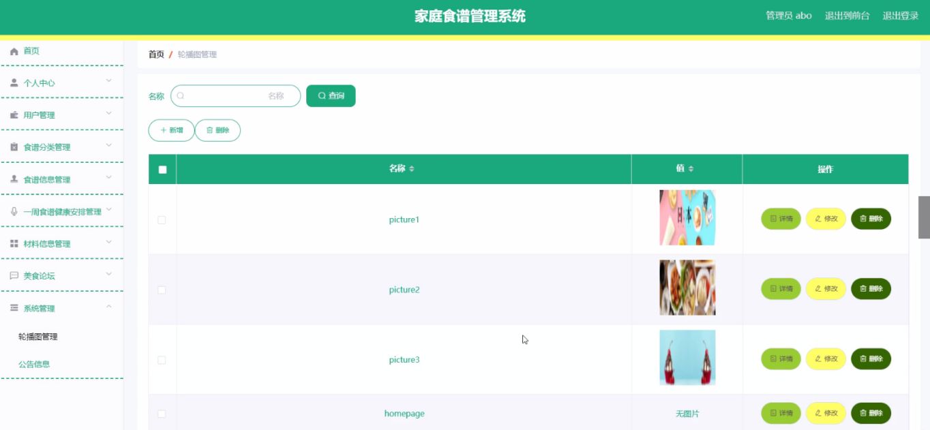Click the magnifier icon inside the 名称 search field
This screenshot has height=430, width=930.
(181, 96)
